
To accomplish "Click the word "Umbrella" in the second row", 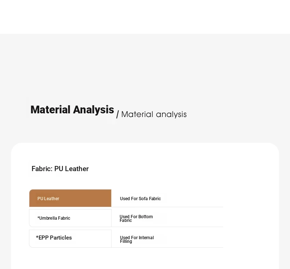I will point(46,218).
